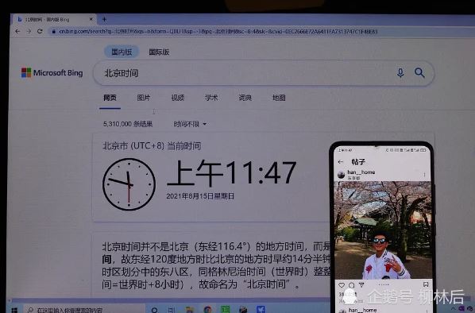This screenshot has height=313, width=475.
Task: Click the Cortana circle on taskbar
Action: (154, 310)
